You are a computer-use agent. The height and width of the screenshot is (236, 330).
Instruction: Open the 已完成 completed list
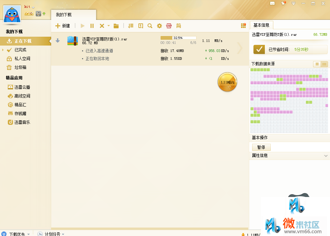20,50
